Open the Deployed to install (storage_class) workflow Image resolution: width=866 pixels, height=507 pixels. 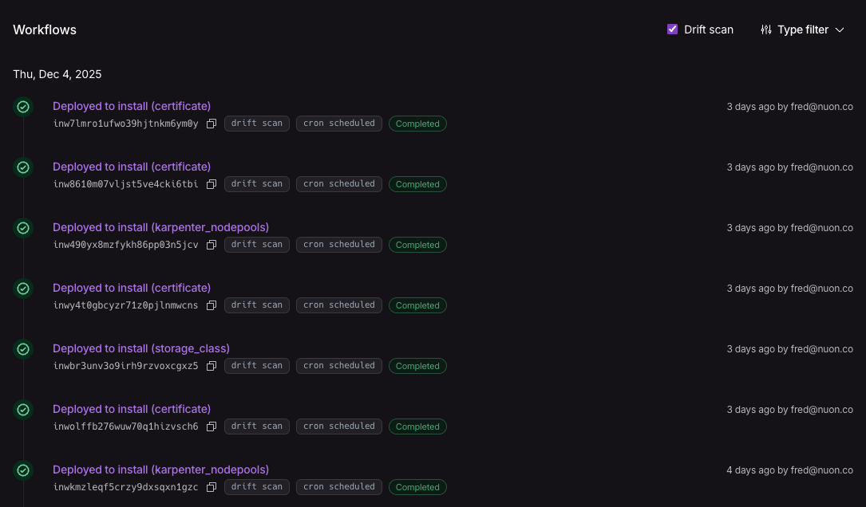140,348
